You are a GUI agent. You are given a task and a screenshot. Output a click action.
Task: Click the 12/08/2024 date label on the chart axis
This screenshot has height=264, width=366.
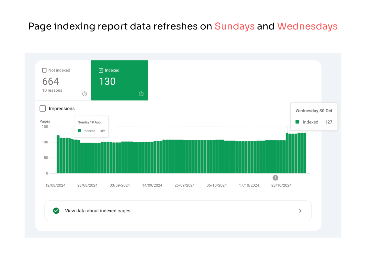[55, 185]
